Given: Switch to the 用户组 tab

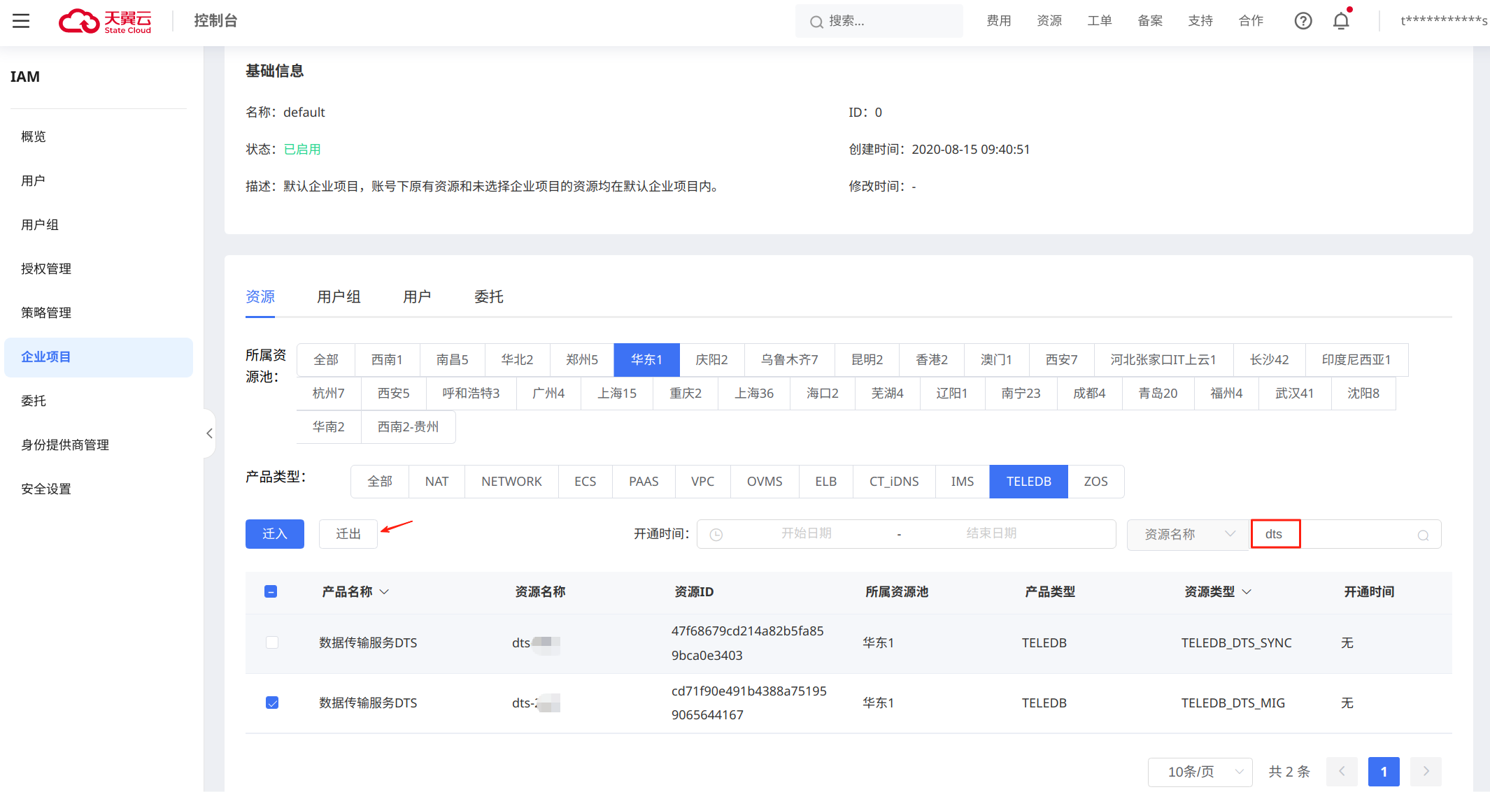Looking at the screenshot, I should click(x=339, y=297).
